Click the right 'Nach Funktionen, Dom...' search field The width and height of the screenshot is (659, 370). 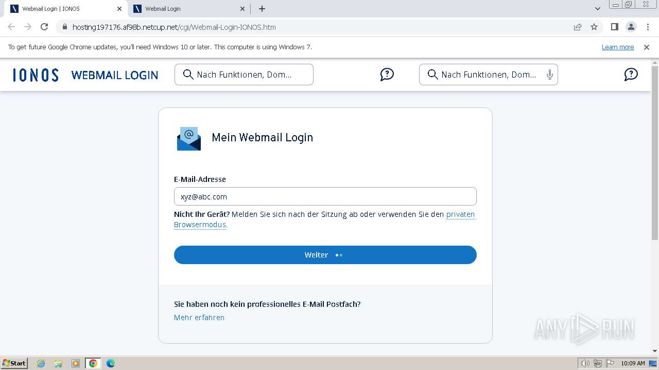[489, 75]
